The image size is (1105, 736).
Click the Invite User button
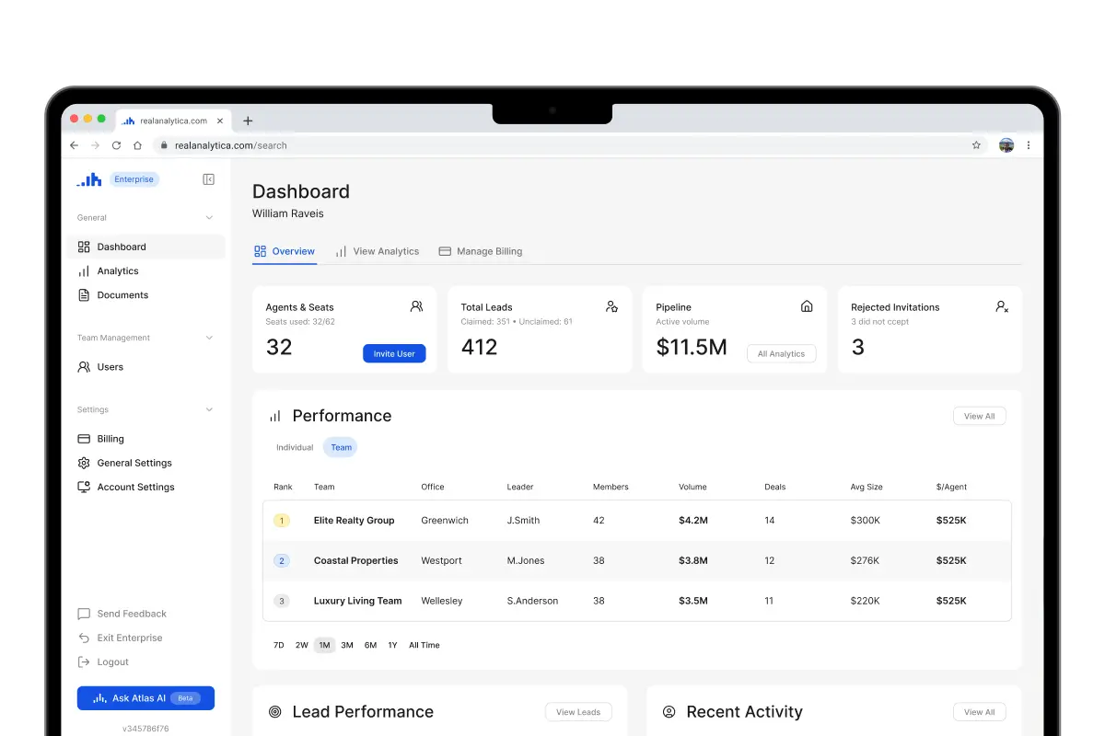coord(394,353)
